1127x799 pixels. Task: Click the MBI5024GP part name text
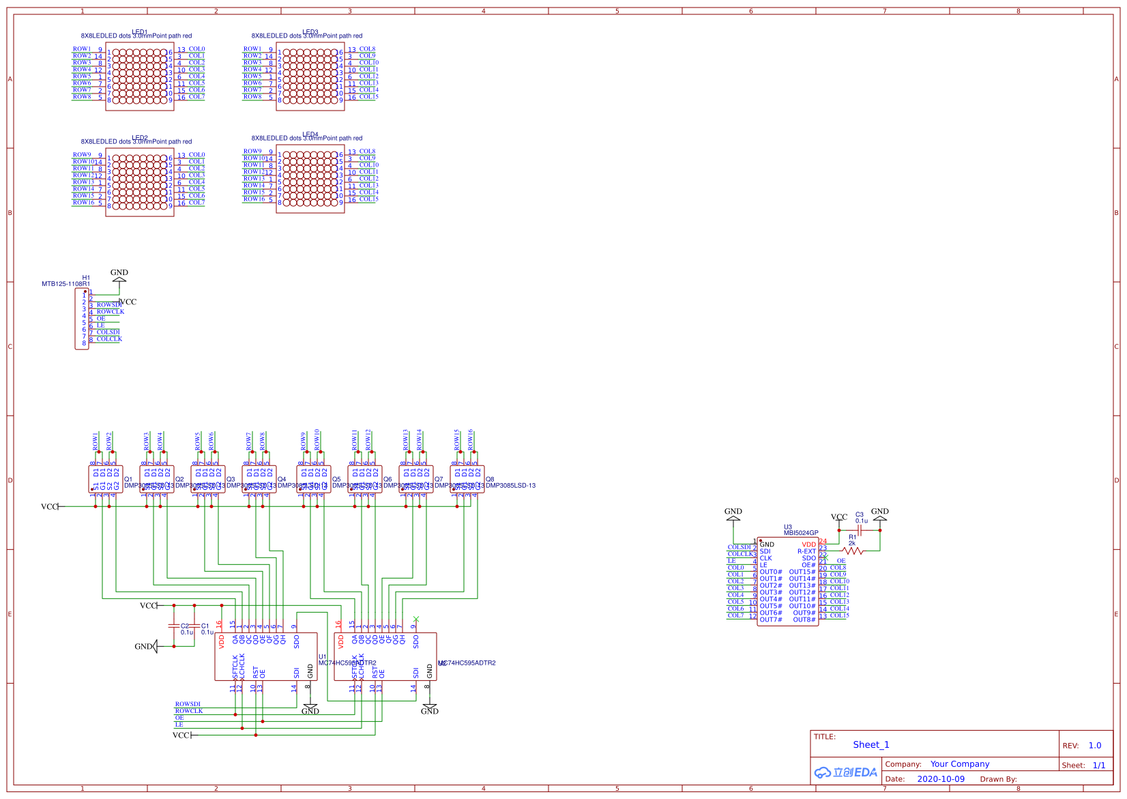click(x=801, y=533)
